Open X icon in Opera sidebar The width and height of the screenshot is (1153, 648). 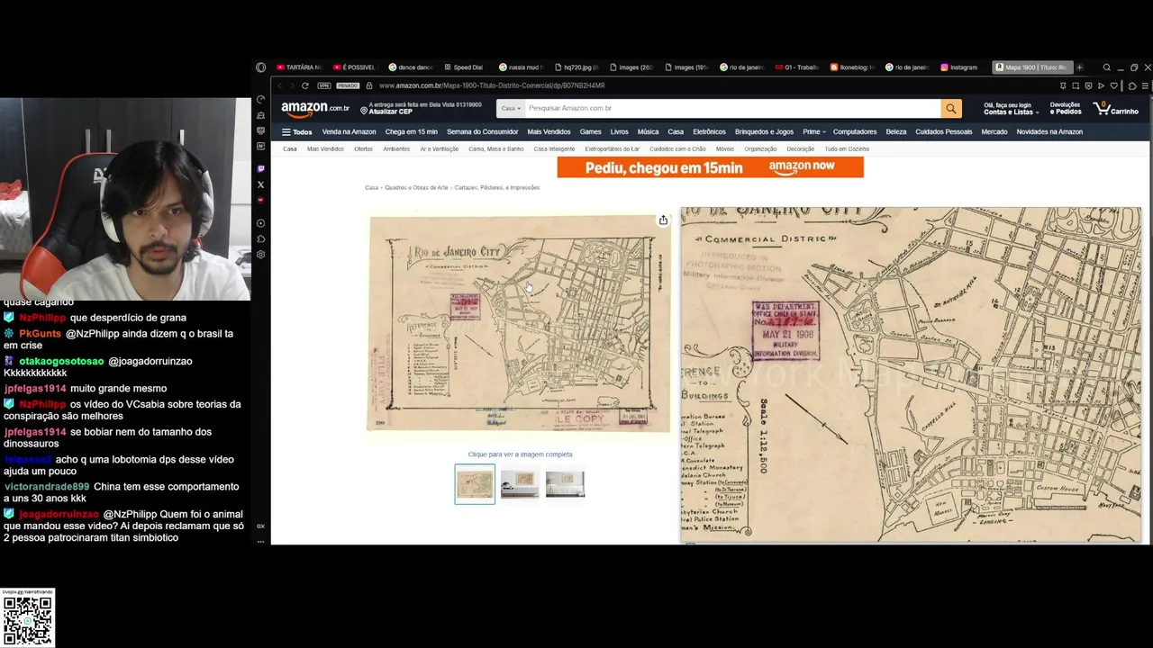[x=261, y=184]
